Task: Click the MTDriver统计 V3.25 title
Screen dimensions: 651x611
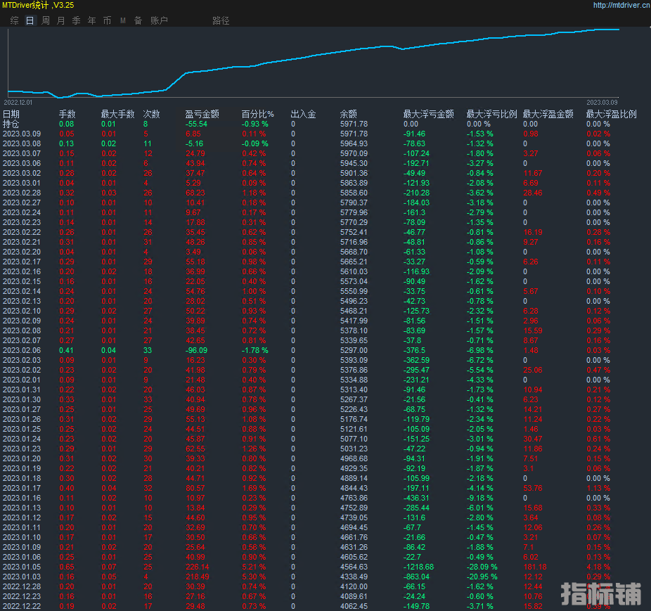Action: [x=38, y=5]
